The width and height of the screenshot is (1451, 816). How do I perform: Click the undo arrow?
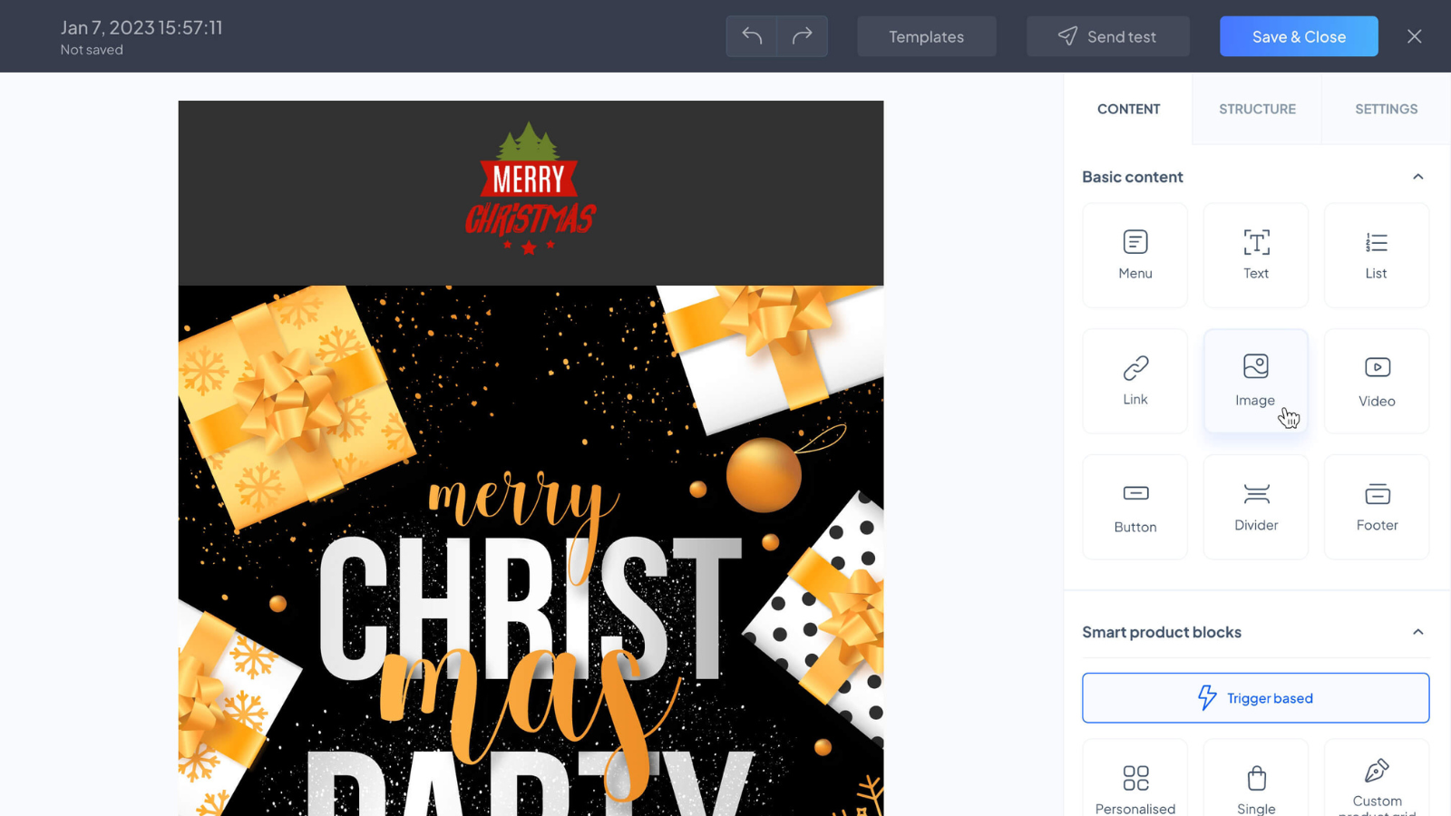pyautogui.click(x=752, y=36)
